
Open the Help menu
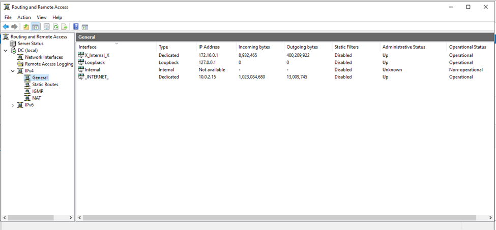coord(57,17)
